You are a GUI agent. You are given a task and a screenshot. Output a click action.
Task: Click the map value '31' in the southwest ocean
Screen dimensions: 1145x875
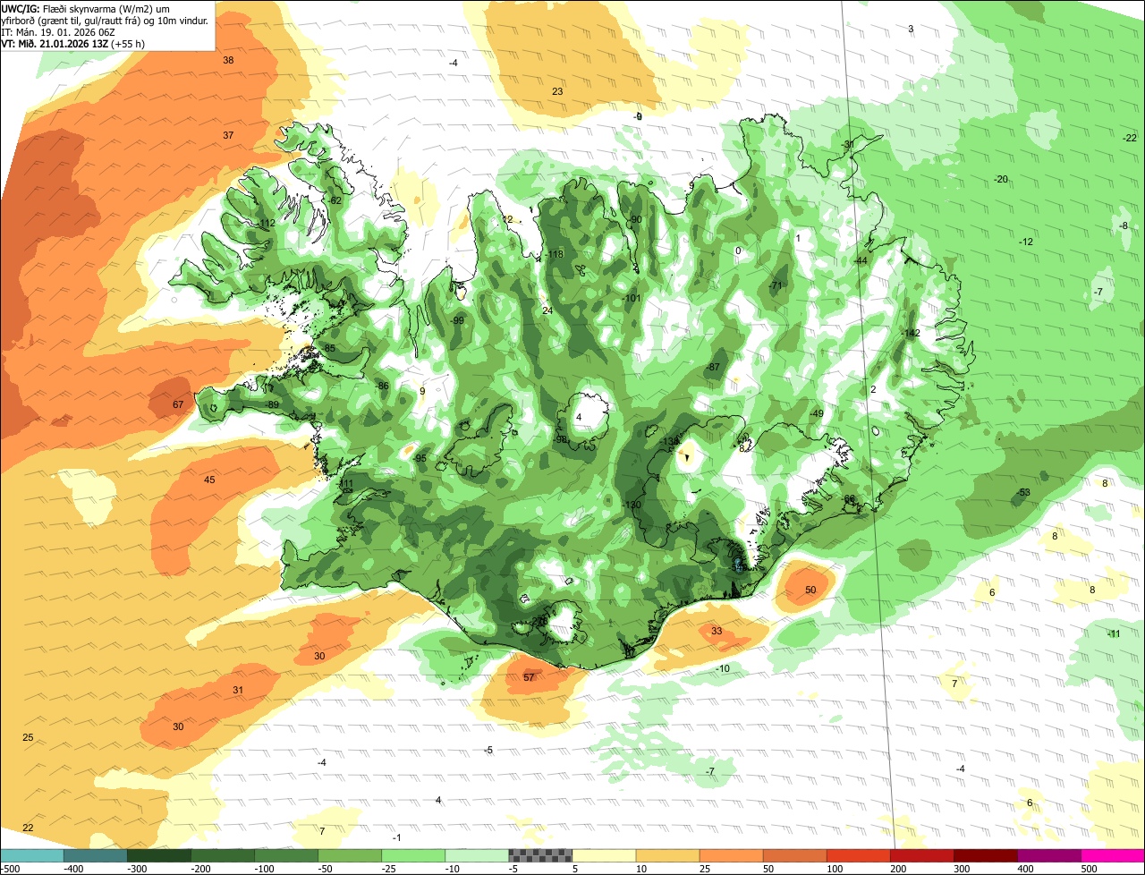(238, 690)
